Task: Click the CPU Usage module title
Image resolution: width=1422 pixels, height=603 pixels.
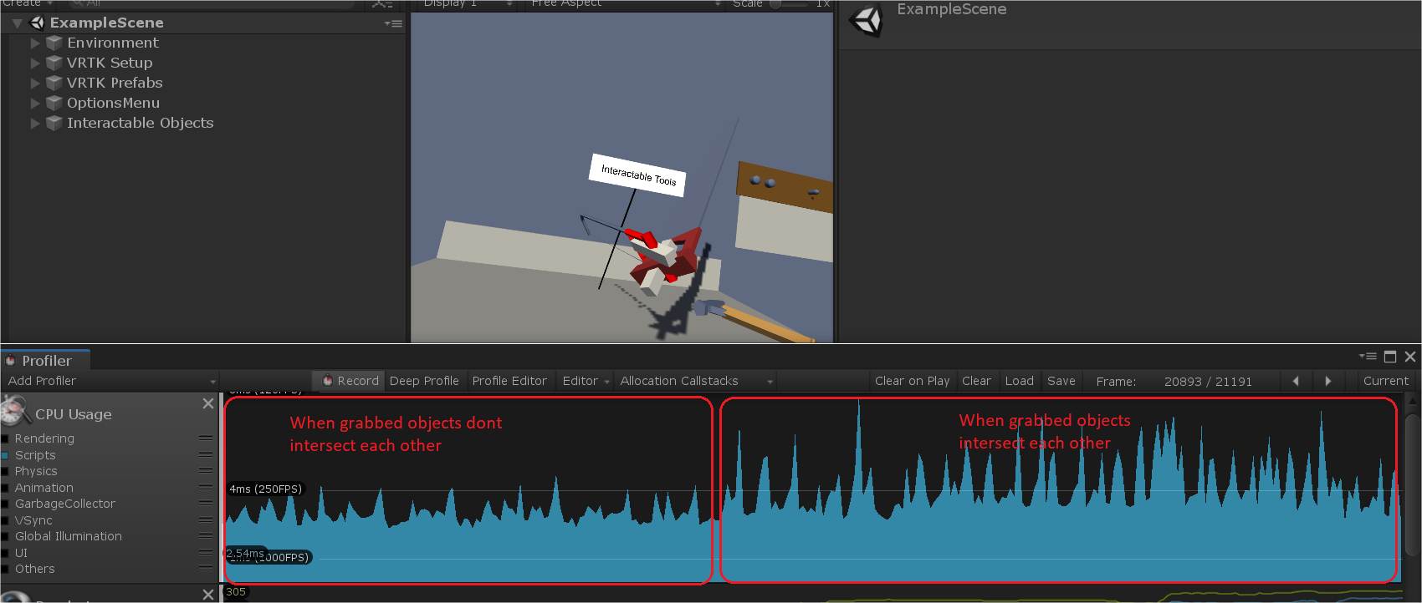Action: pyautogui.click(x=74, y=414)
